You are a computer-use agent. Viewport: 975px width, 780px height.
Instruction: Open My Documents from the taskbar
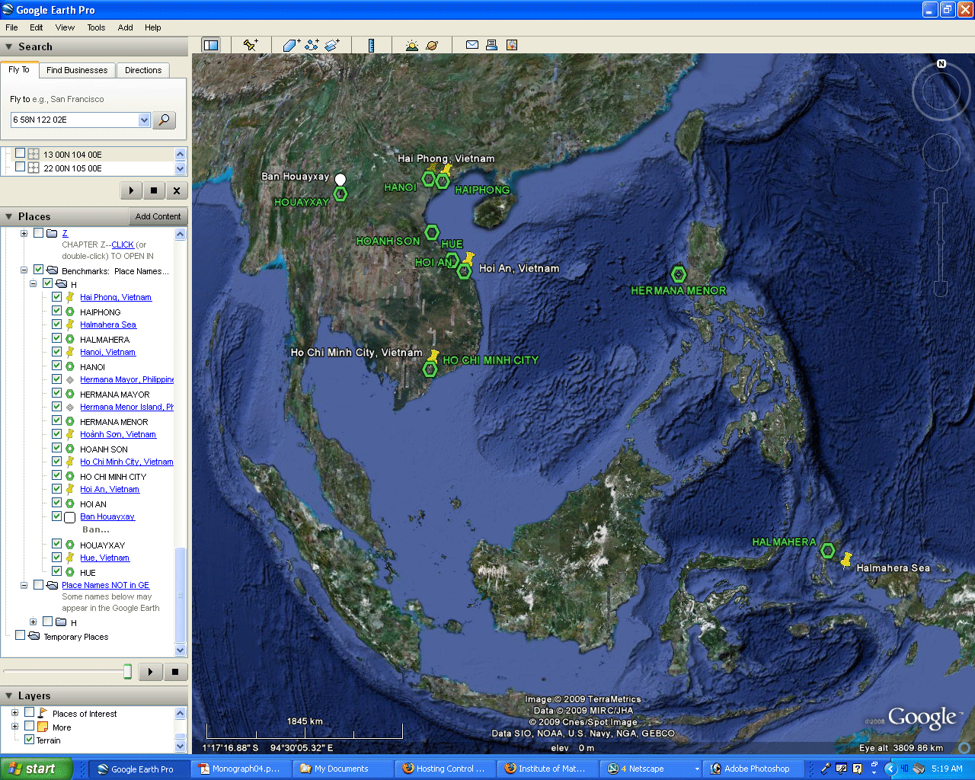click(343, 769)
